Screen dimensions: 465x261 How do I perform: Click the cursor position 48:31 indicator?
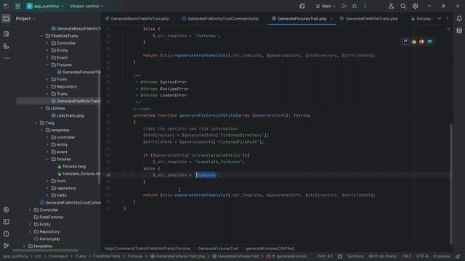click(382, 256)
